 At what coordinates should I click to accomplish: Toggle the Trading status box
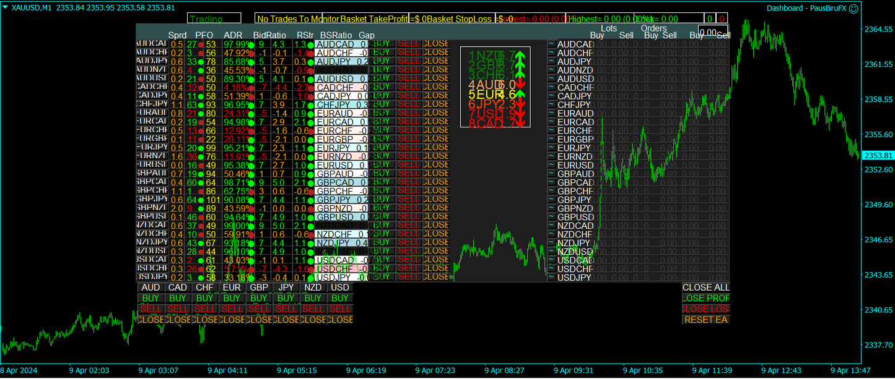tap(214, 19)
